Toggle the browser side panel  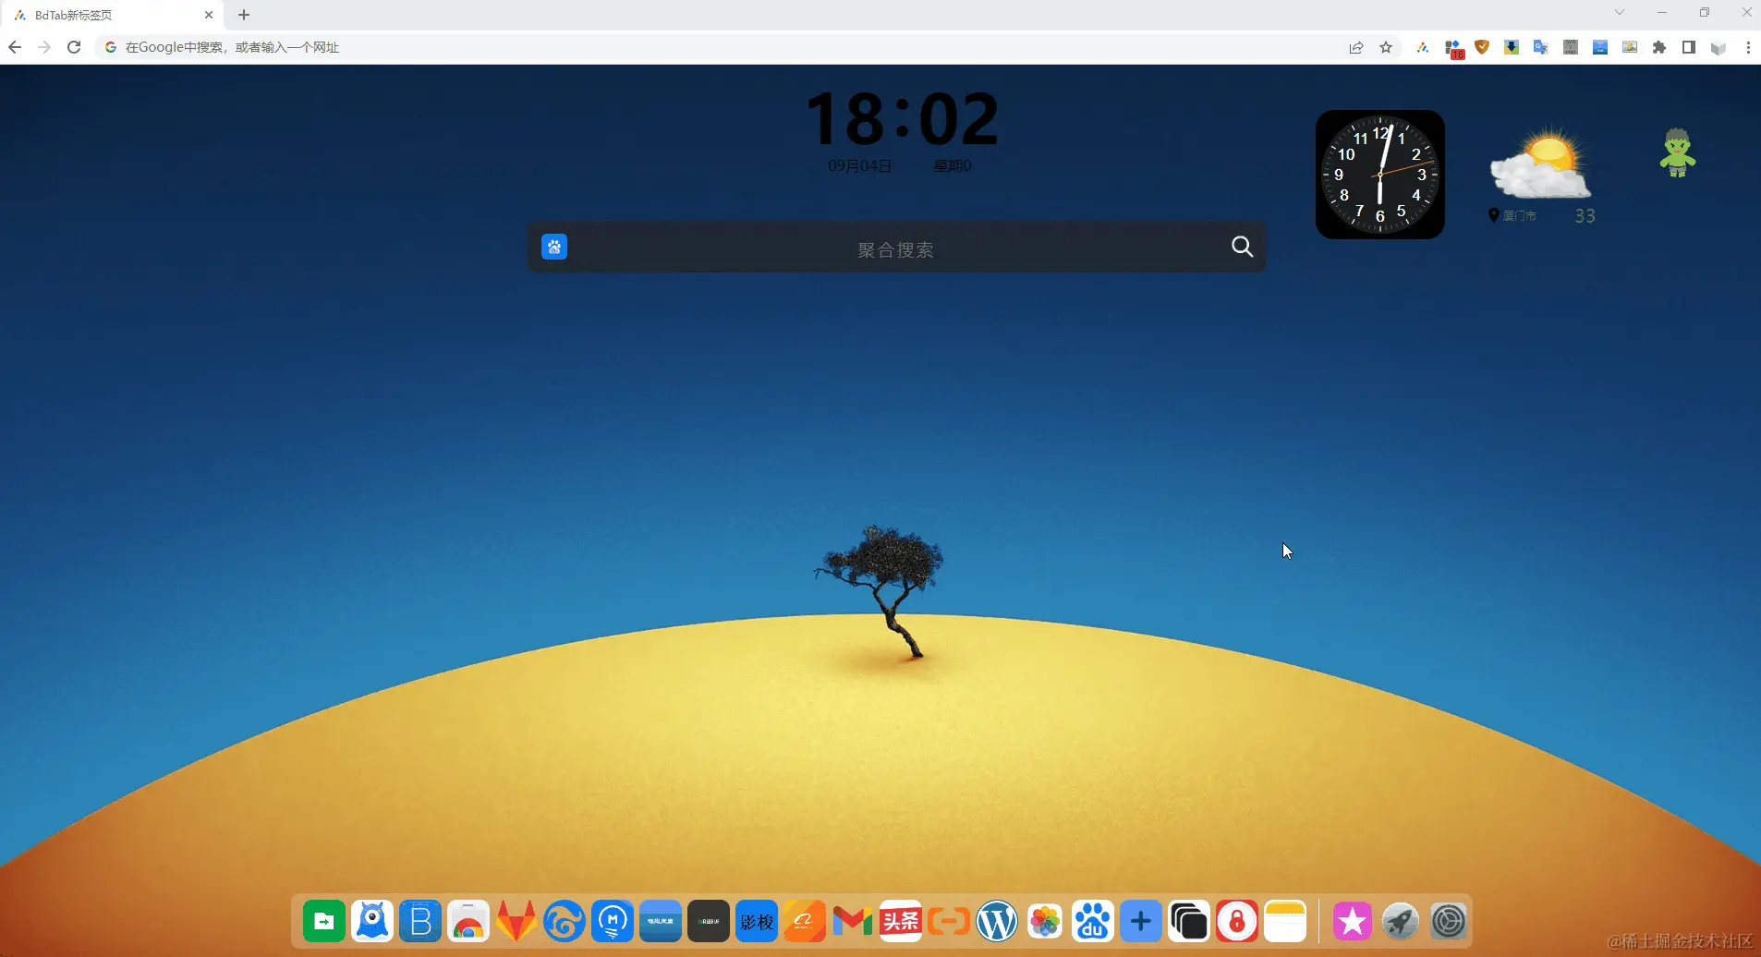coord(1689,47)
